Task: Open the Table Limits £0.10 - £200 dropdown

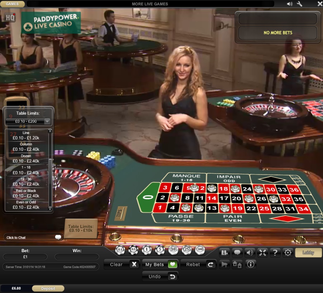Action: click(x=28, y=121)
